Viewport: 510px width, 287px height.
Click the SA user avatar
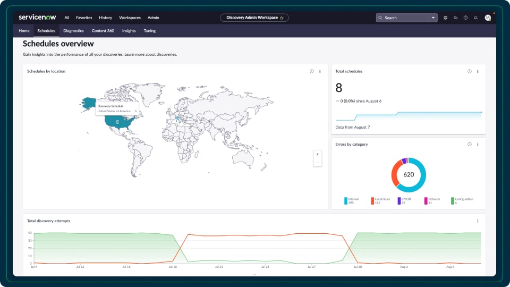tap(488, 18)
